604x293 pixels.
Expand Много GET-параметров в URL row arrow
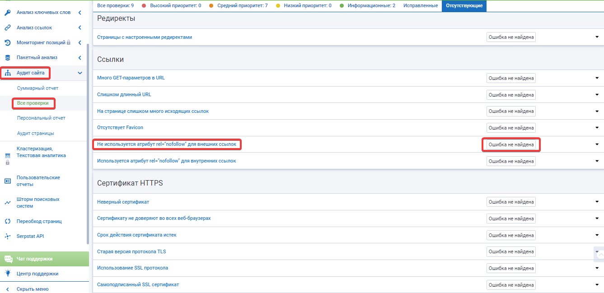point(597,78)
